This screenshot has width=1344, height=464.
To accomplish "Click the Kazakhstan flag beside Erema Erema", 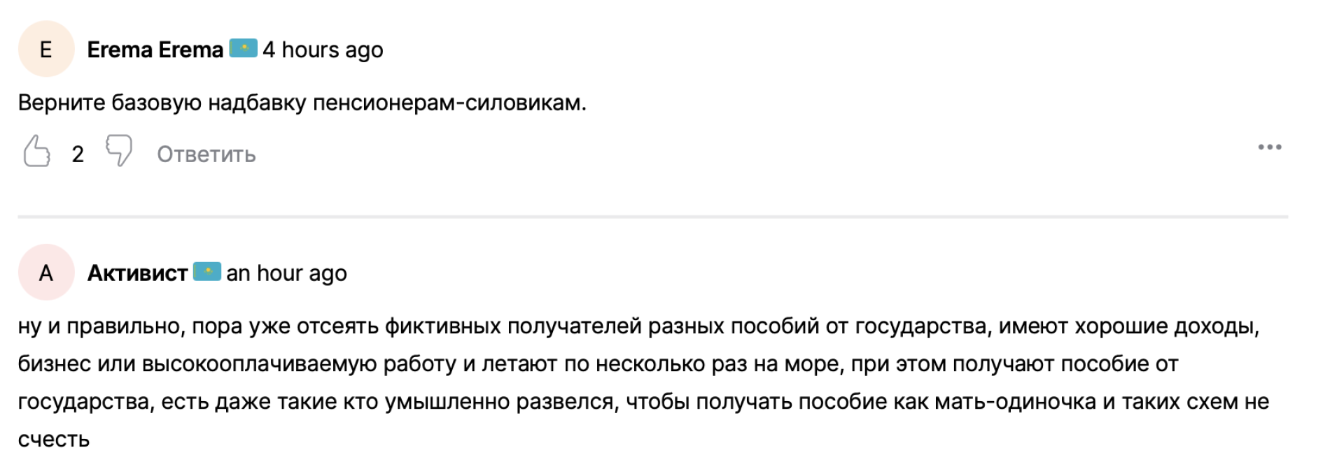I will coord(243,48).
